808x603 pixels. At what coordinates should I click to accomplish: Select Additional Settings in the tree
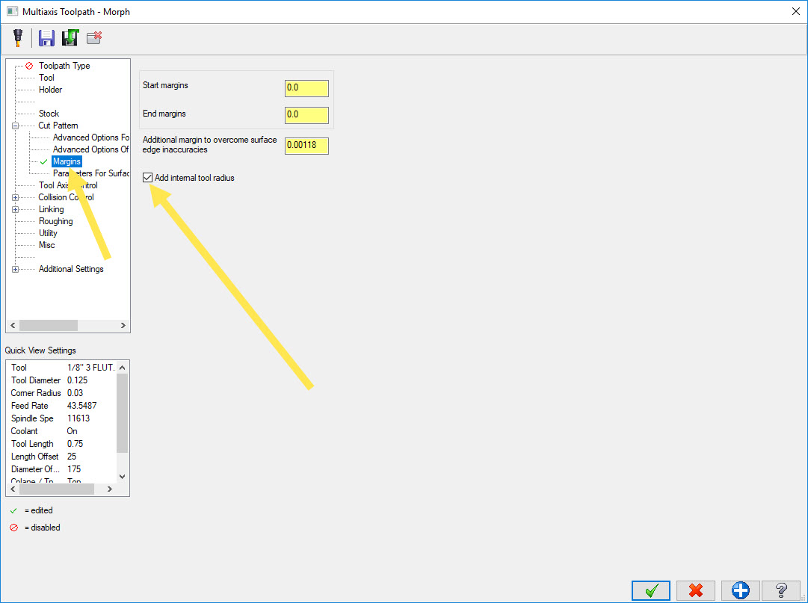coord(71,269)
